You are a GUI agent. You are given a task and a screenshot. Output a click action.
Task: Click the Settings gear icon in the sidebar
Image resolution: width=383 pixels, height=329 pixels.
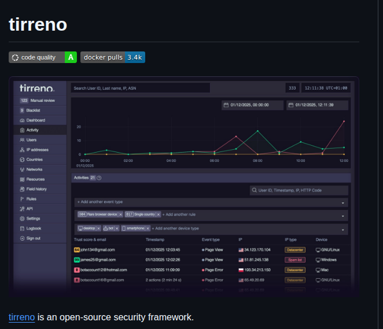tap(22, 219)
